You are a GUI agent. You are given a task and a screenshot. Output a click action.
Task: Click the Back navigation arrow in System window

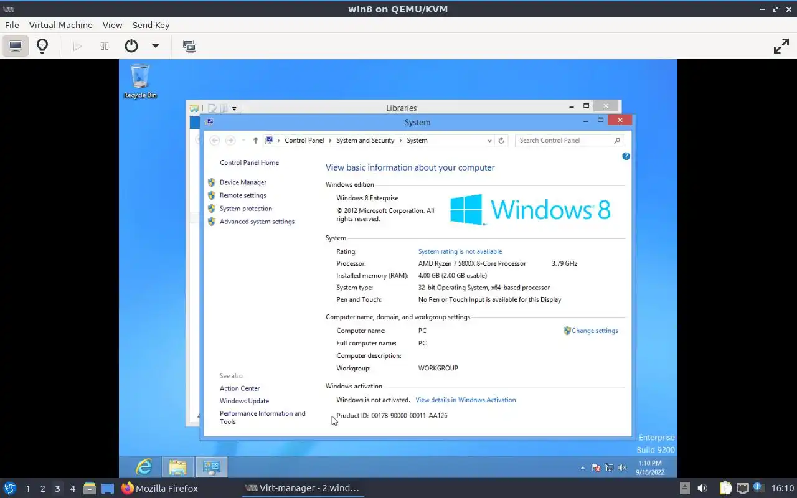(215, 141)
